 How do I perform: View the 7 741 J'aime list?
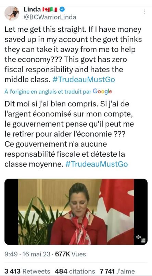pyautogui.click(x=117, y=271)
